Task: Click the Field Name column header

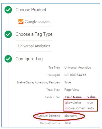Action: (x=73, y=97)
